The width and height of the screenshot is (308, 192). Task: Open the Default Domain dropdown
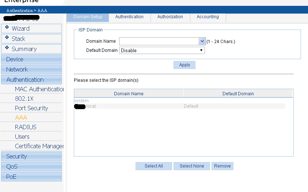pyautogui.click(x=162, y=50)
